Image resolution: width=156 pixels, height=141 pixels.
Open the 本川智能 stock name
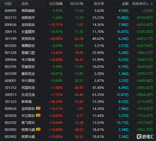(x=28, y=60)
